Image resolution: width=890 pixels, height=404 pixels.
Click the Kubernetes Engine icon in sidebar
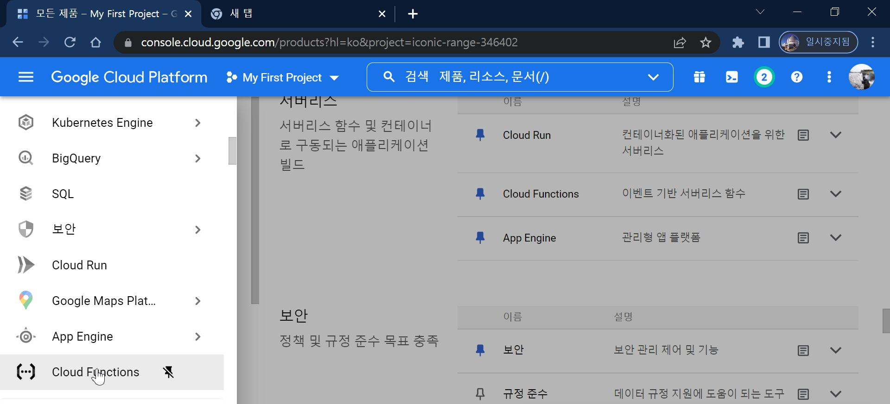tap(26, 123)
